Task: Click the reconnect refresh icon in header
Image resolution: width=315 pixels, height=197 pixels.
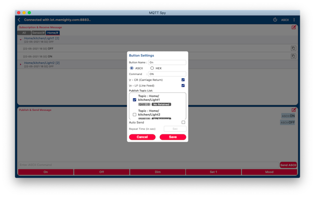Action: tap(275, 20)
